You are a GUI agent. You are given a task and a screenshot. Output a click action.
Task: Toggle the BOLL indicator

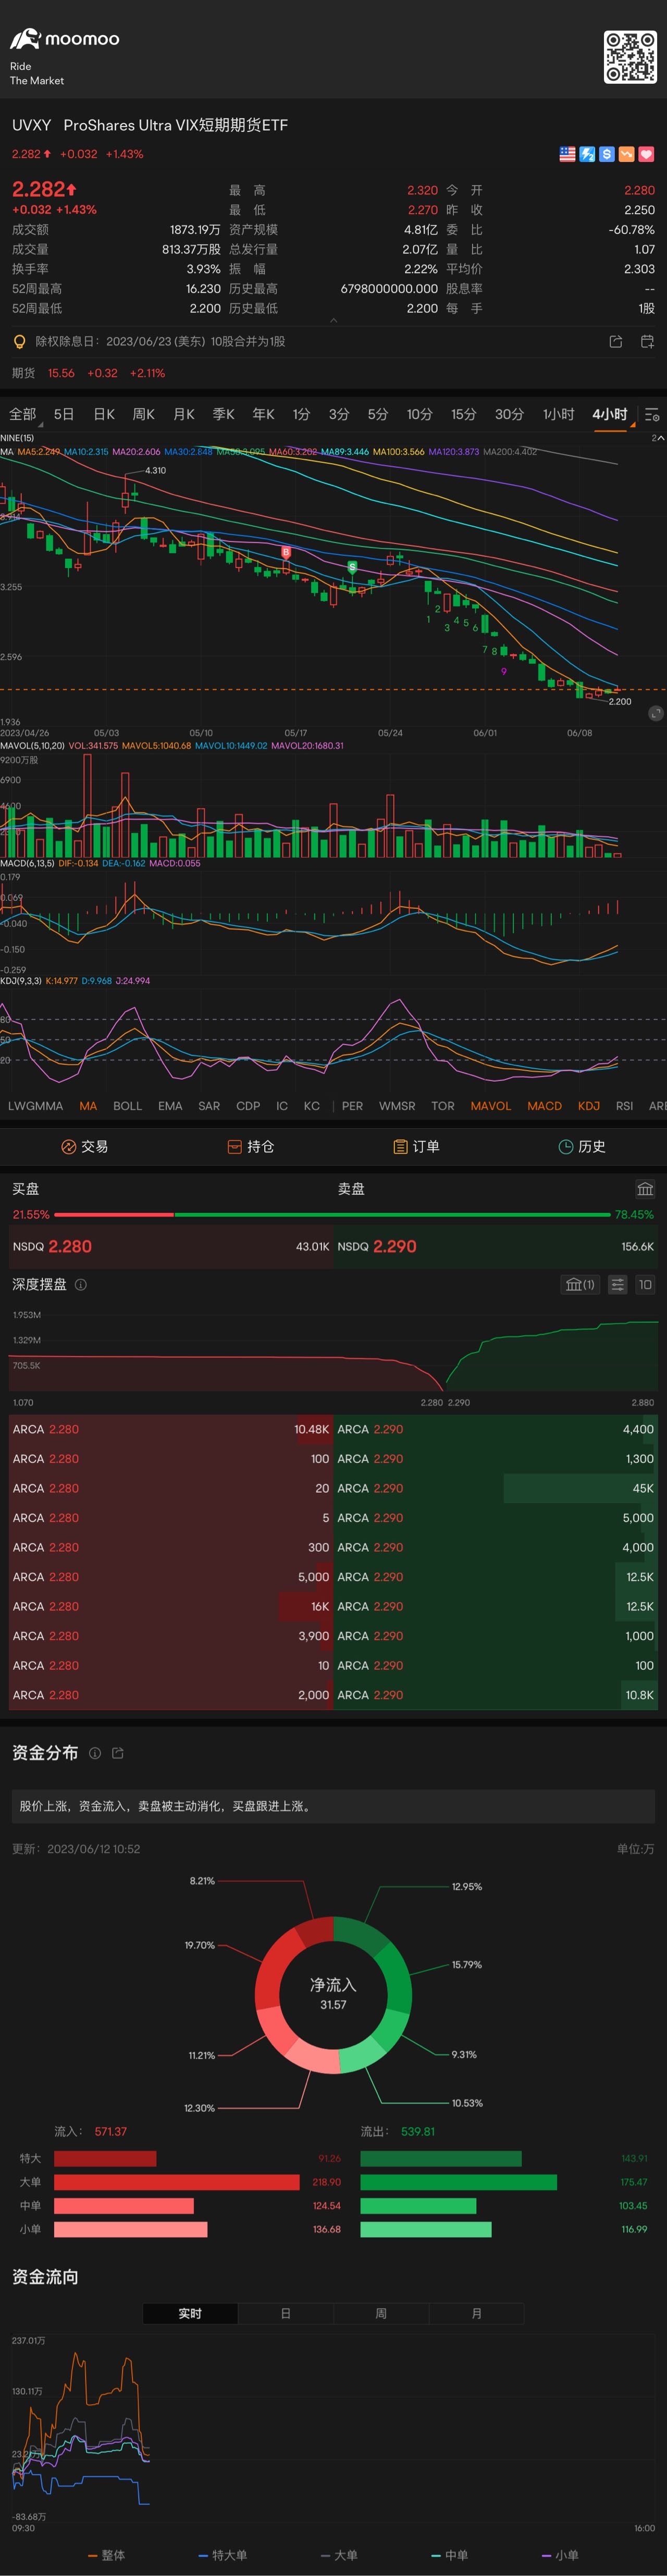point(127,1106)
